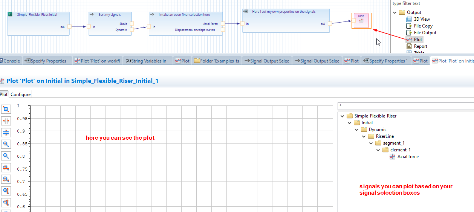The height and width of the screenshot is (212, 474).
Task: Click the horizontal zoom out icon
Action: pos(6,179)
